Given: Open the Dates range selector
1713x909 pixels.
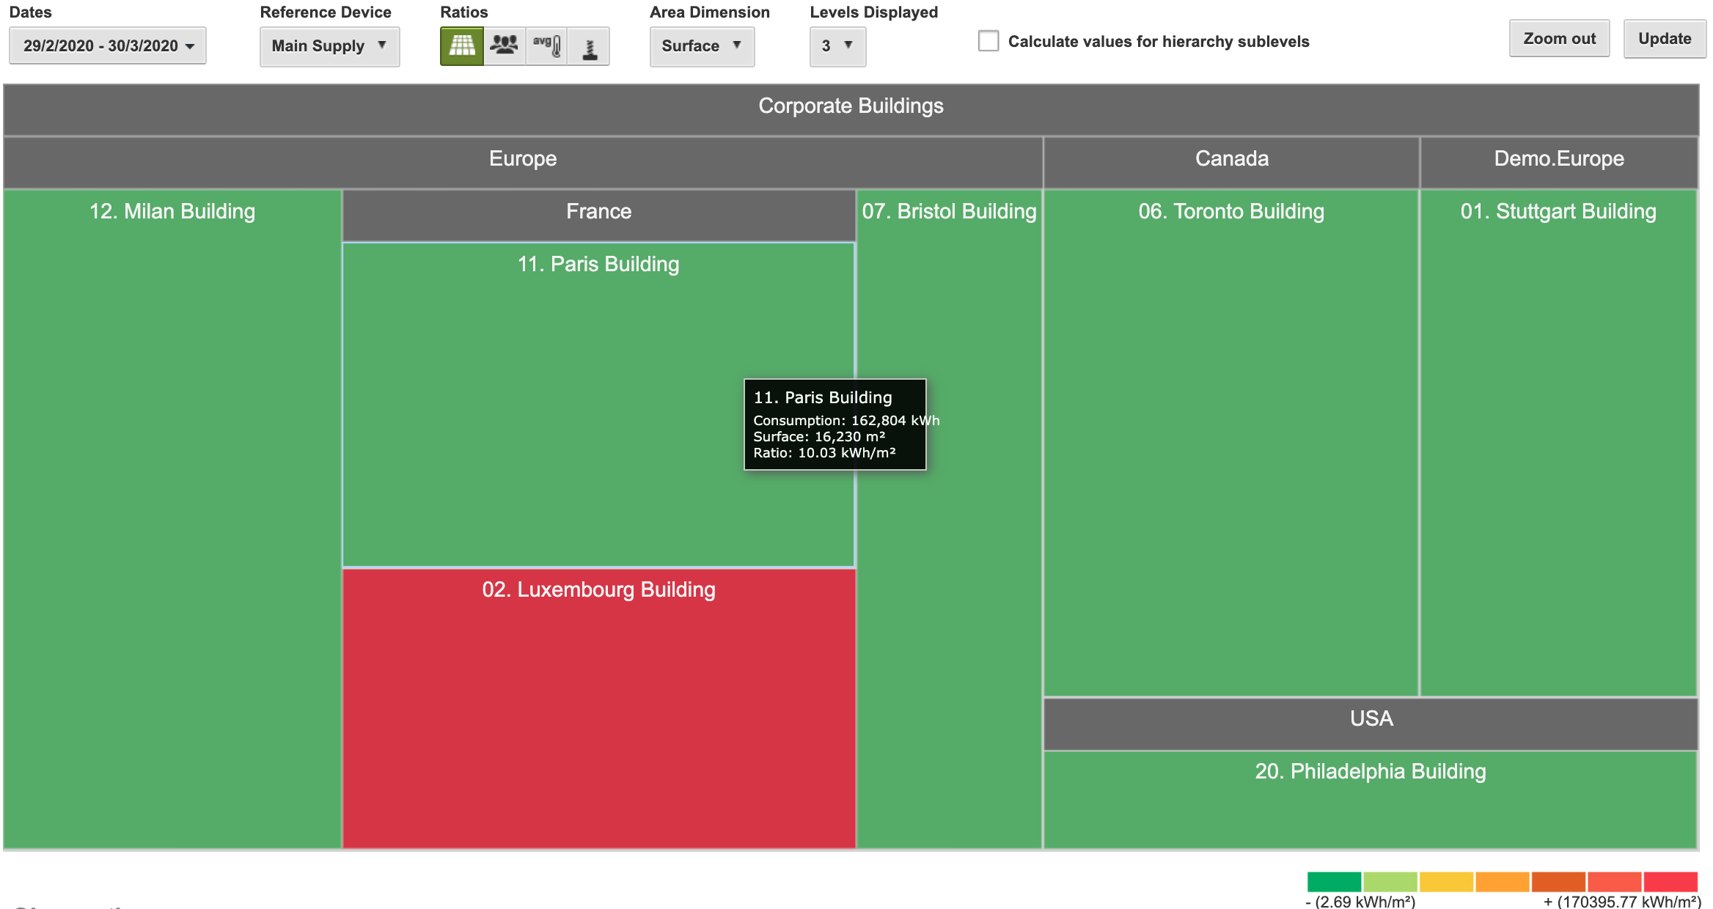Looking at the screenshot, I should (x=107, y=45).
